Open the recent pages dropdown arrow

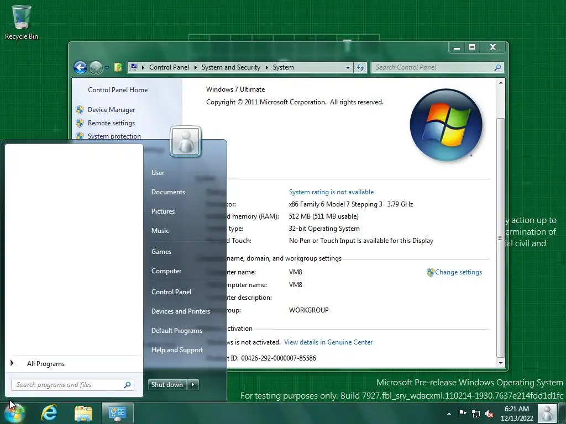[x=107, y=67]
